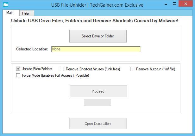Screen dimensions: 195x136
Task: Click the "Selected Location:" label
Action: [32, 49]
